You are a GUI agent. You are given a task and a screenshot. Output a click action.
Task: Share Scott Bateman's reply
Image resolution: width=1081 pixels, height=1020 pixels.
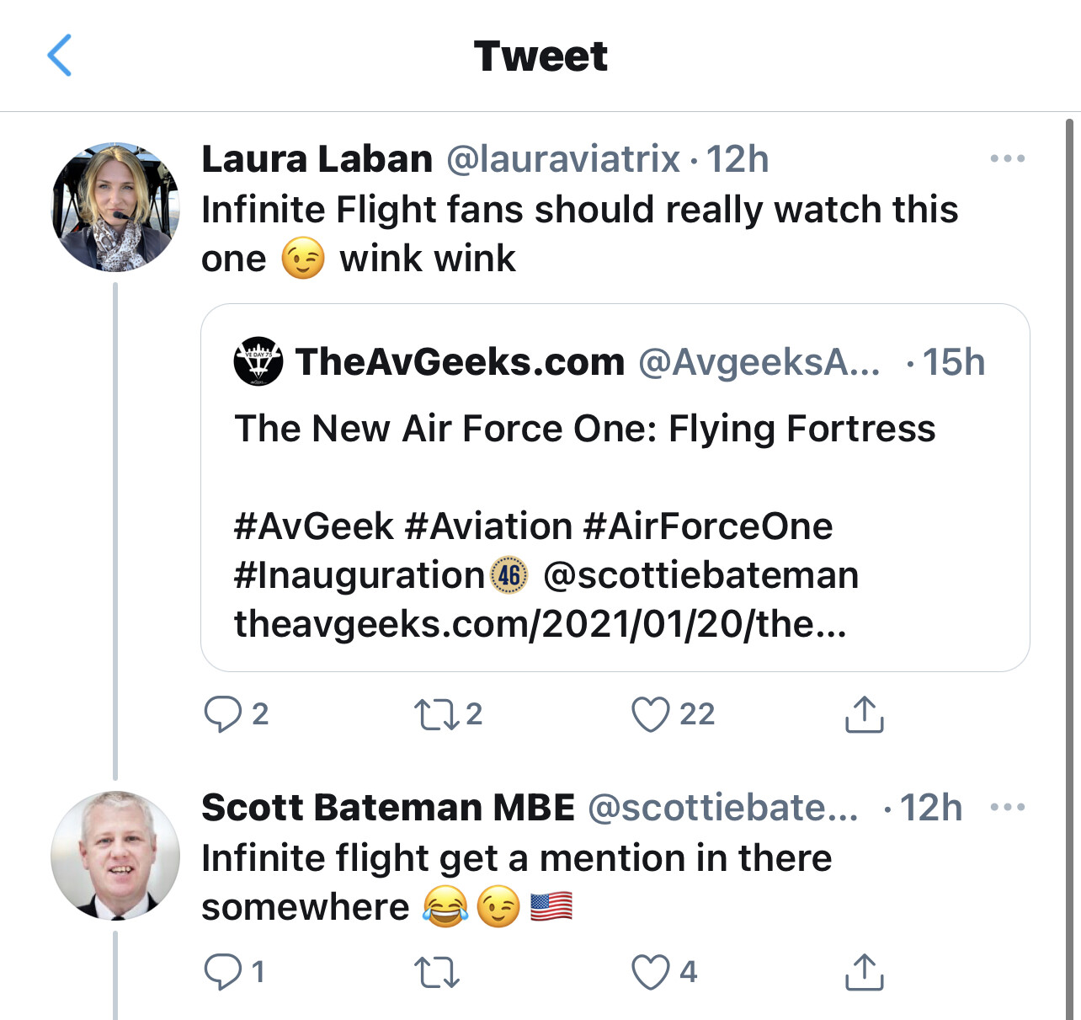(863, 972)
